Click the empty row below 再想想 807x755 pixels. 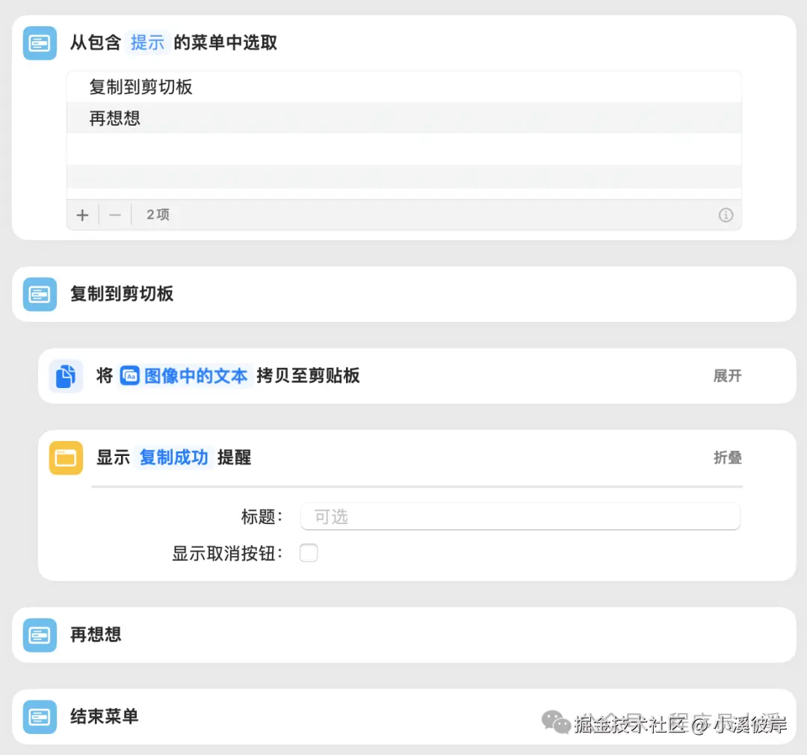click(x=403, y=148)
